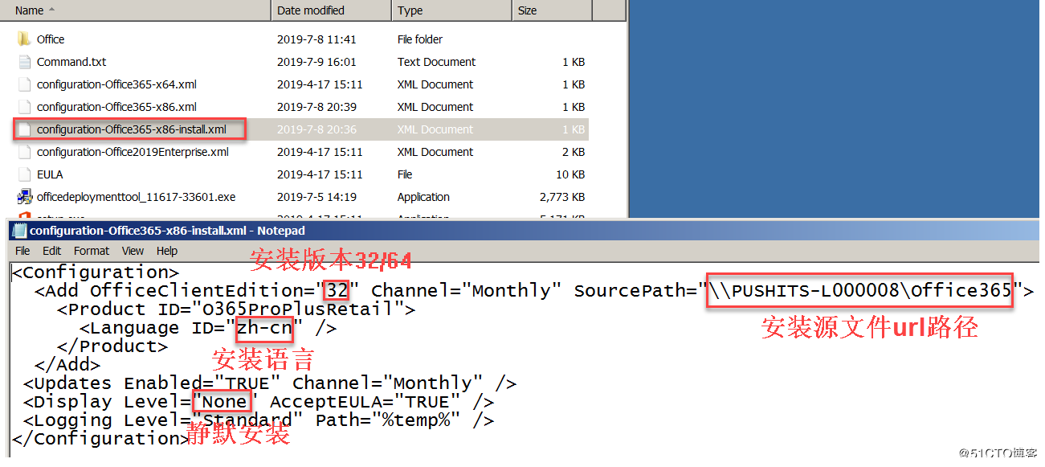Screen dimensions: 1045x467
Task: Click 'File folder' type of Office row
Action: (x=420, y=39)
